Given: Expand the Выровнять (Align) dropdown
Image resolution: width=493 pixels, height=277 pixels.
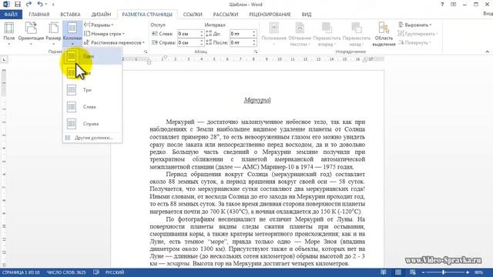Looking at the screenshot, I should coord(415,25).
